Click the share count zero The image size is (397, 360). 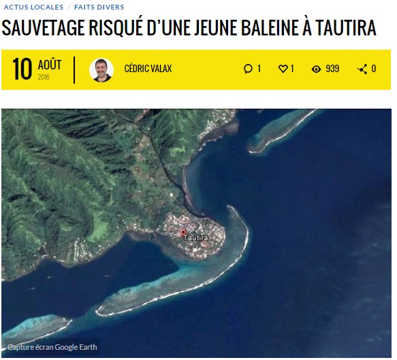(373, 69)
